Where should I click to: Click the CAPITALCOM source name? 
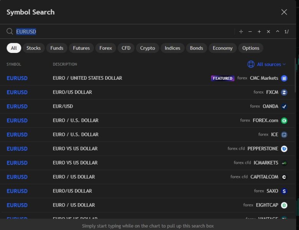(x=264, y=177)
